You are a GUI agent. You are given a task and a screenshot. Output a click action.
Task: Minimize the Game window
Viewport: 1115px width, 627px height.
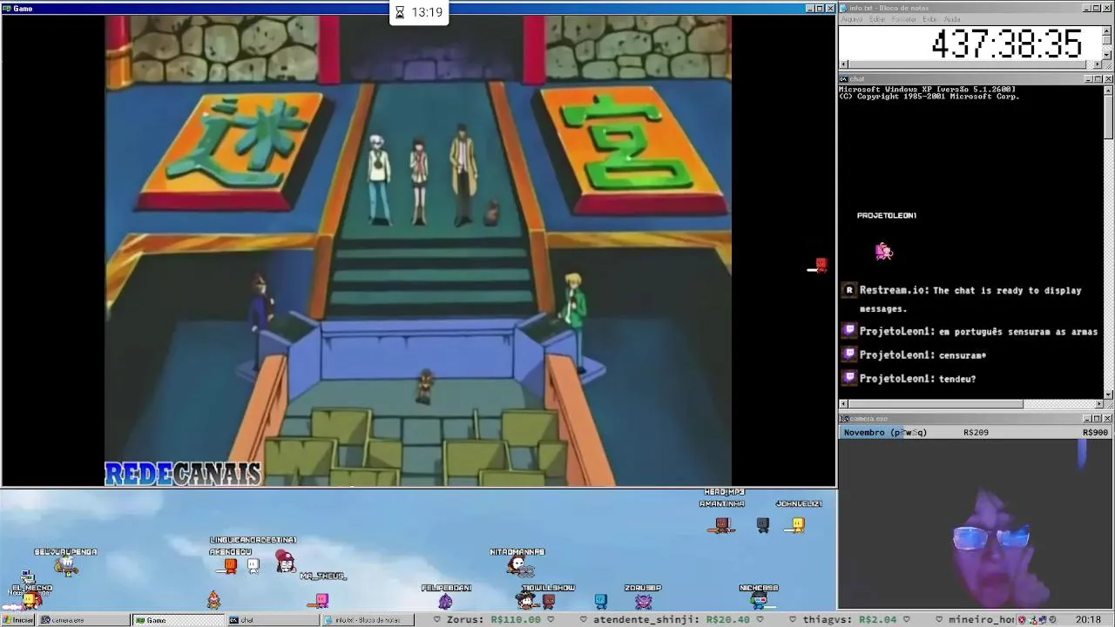[809, 8]
